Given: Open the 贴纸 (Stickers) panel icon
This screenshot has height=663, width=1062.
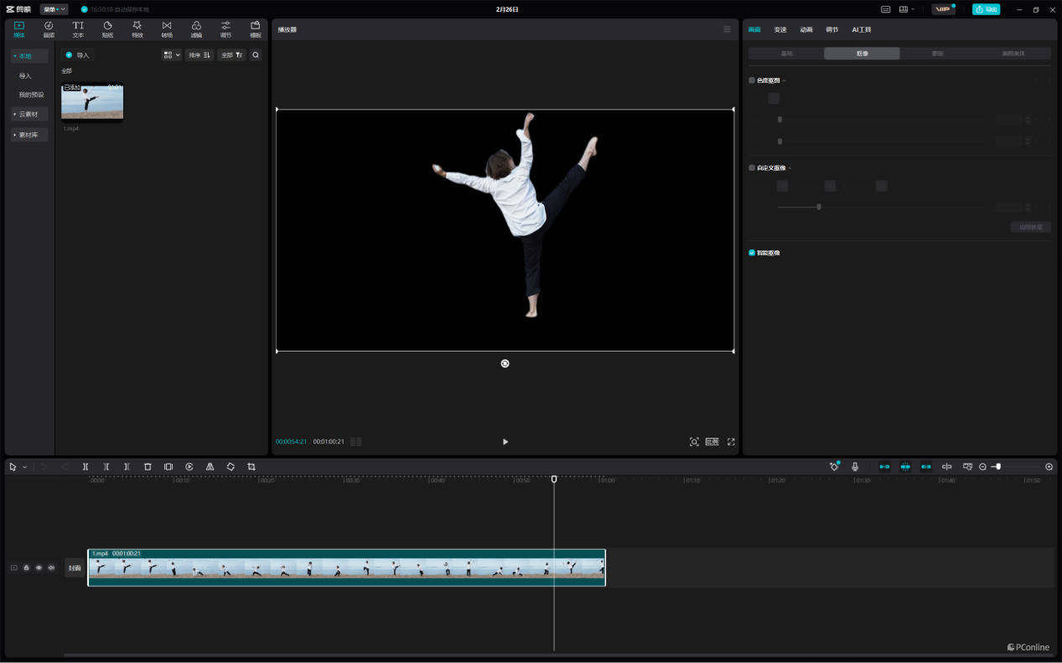Looking at the screenshot, I should (x=107, y=29).
